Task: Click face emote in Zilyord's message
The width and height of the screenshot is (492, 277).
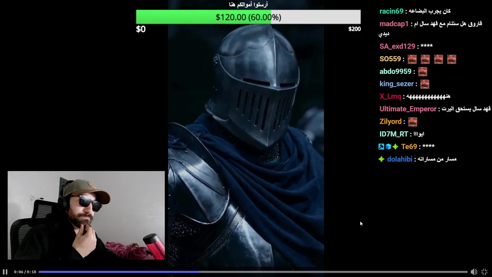Action: (412, 122)
